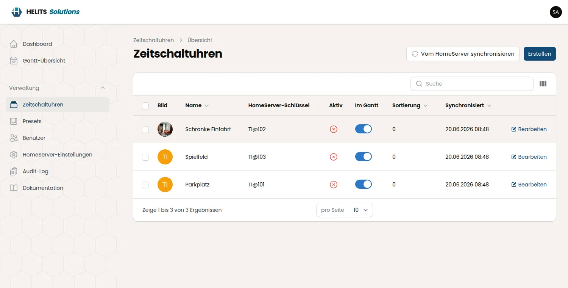Image resolution: width=568 pixels, height=288 pixels.
Task: Click the HomeServer-Einstellungen gear icon
Action: pos(14,155)
